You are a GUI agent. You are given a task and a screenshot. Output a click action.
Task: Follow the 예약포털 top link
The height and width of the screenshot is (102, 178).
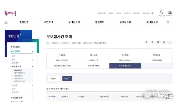click(x=136, y=13)
